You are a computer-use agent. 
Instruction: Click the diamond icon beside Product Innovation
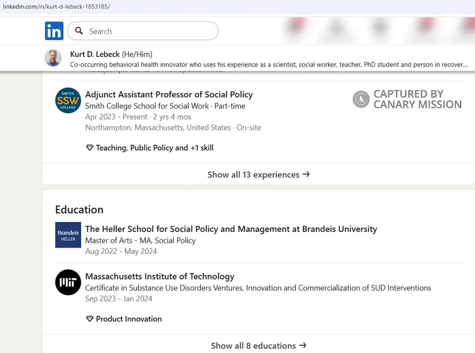point(90,319)
